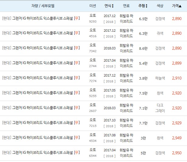Click the 색상 column header
Image resolution: width=187 pixels, height=162 pixels.
(x=160, y=6)
